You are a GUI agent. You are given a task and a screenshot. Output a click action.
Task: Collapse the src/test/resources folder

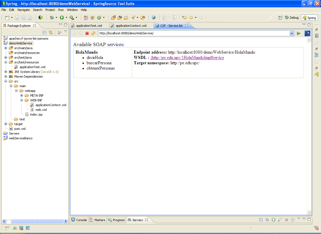click(x=6, y=62)
